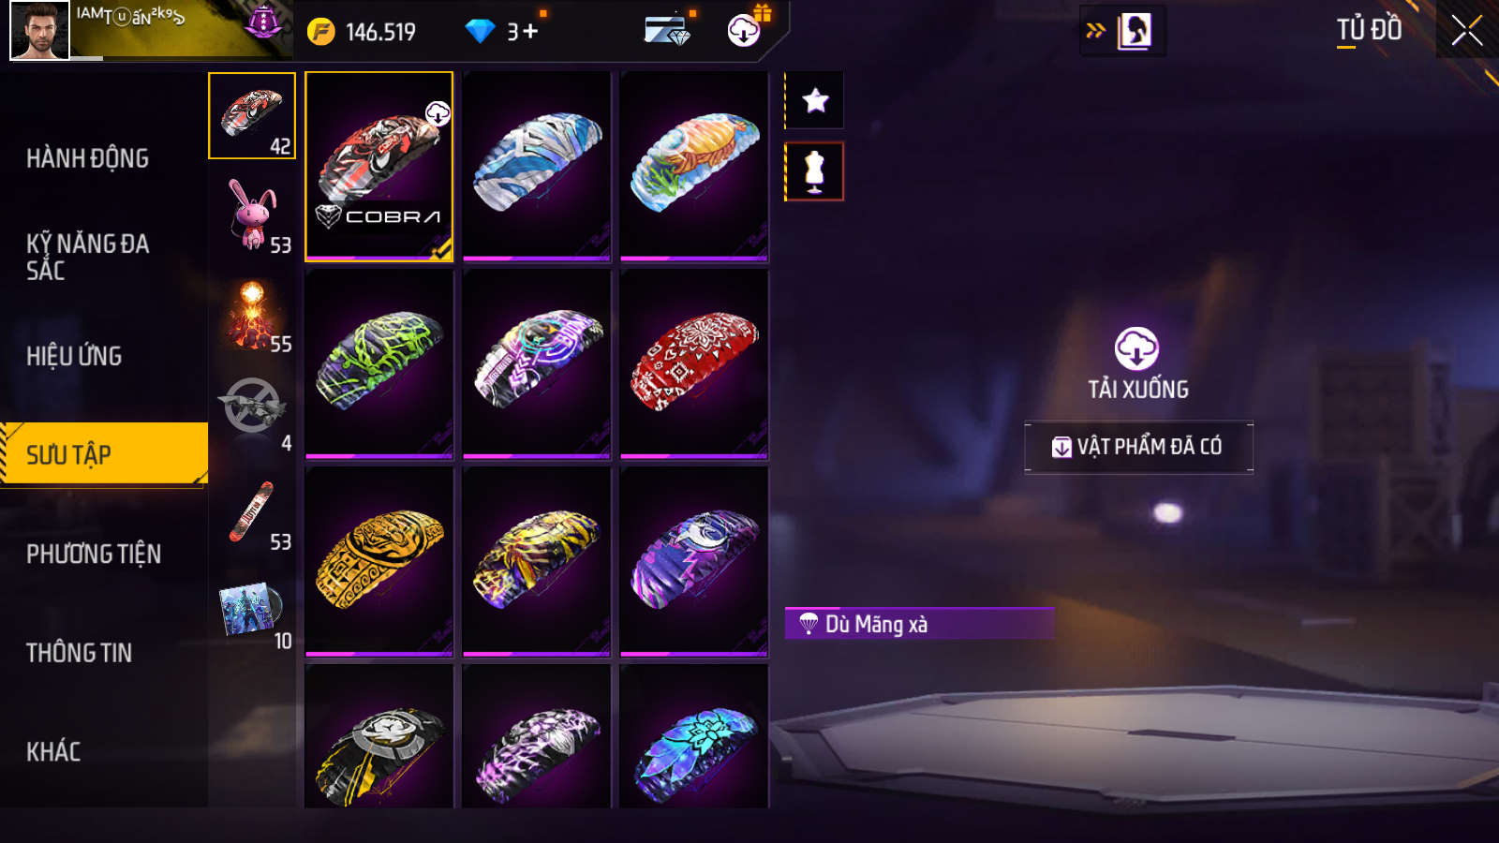Click the player avatar portrait
1499x843 pixels.
tap(39, 30)
